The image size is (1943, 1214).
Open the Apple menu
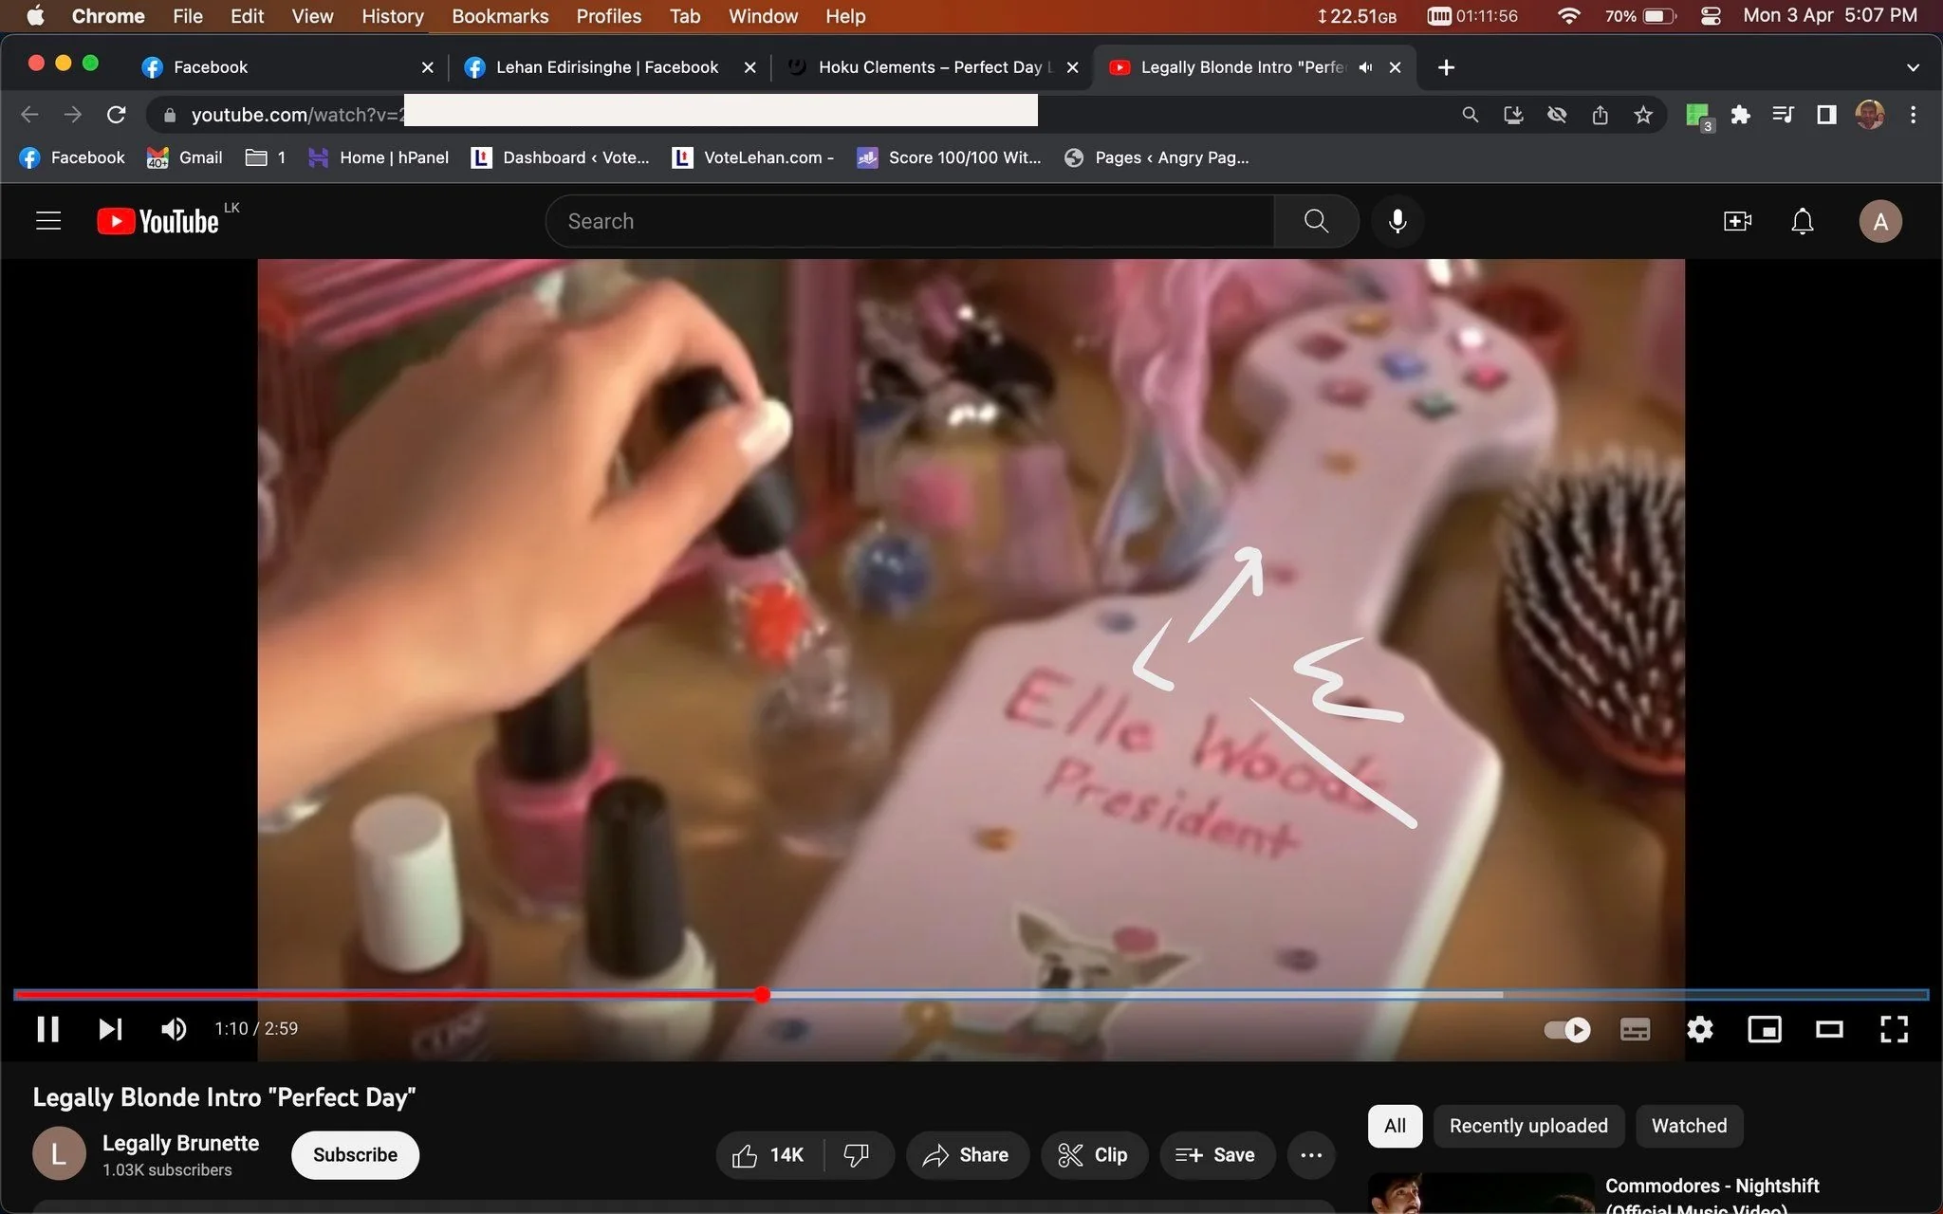(35, 16)
